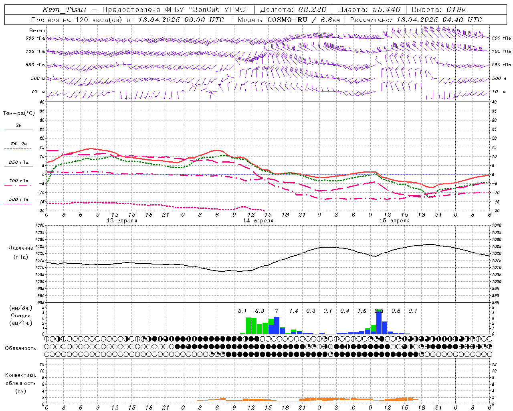
Task: Click the '1.6' precipitation total value
Action: click(x=362, y=311)
